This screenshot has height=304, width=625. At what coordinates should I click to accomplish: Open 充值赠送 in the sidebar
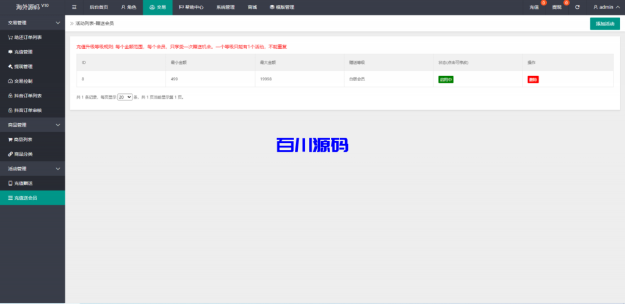(x=32, y=183)
